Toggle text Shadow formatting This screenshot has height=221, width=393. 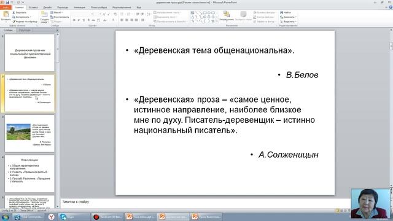[88, 20]
